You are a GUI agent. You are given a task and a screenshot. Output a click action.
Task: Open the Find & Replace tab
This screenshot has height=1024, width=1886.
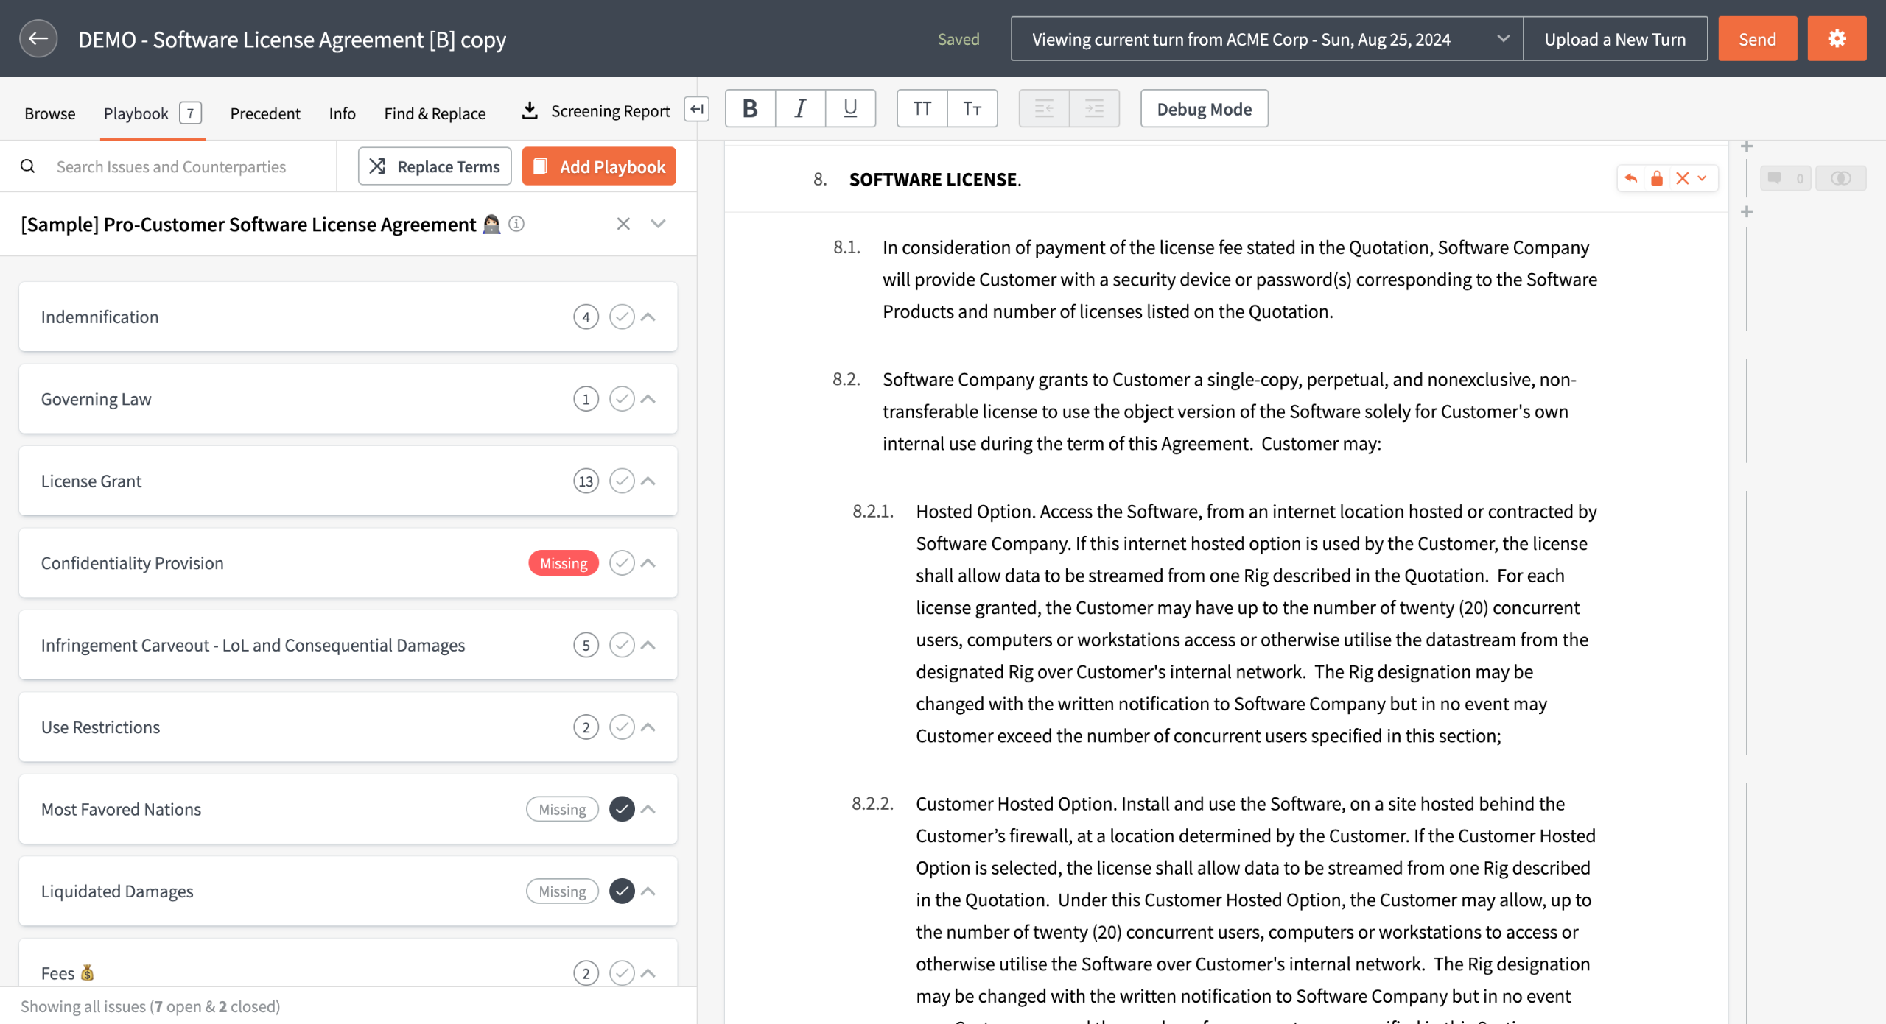435,113
